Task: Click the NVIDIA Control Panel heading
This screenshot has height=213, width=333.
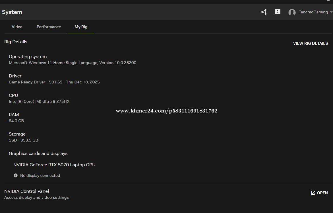Action: click(x=26, y=191)
